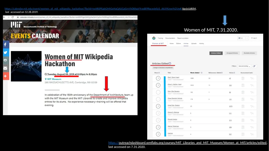269x151 pixels.
Task: Click the print icon in the share sidebar
Action: click(6, 60)
